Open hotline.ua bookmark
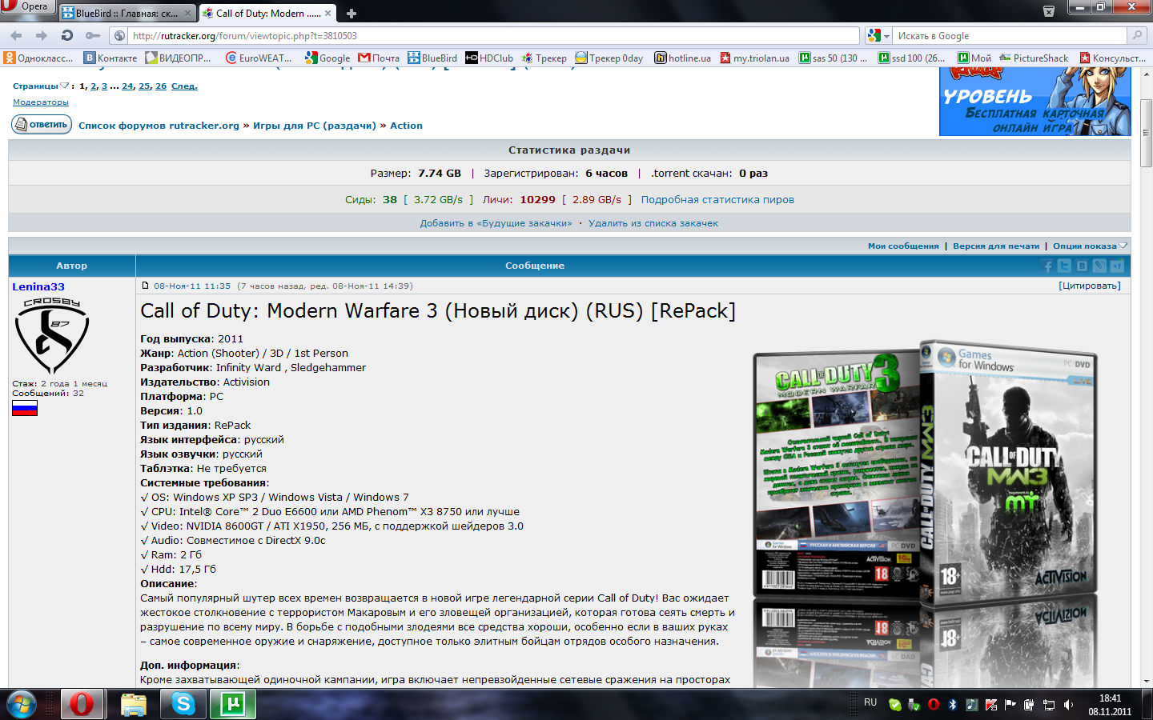Viewport: 1153px width, 720px height. point(683,58)
